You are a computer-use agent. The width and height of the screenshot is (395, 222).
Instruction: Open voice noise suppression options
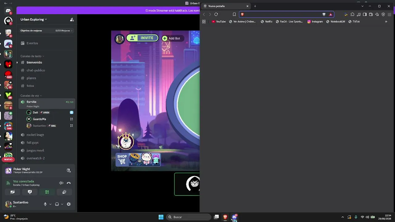61,183
